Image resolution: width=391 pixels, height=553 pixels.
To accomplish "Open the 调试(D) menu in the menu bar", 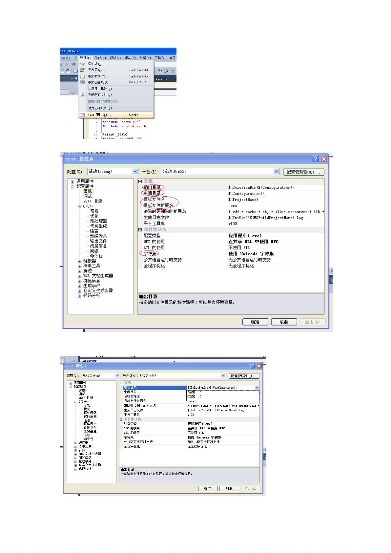I will coord(115,58).
